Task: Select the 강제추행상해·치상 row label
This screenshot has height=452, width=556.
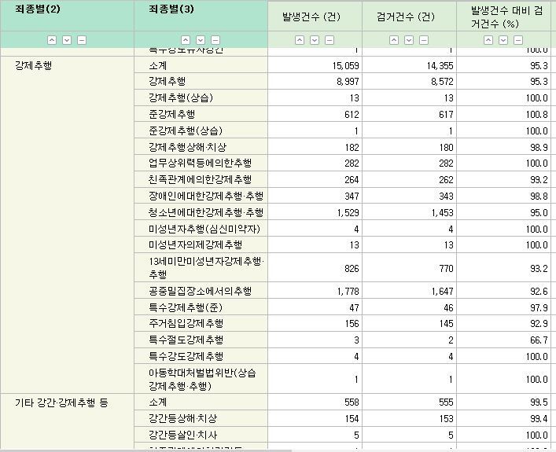Action: [x=187, y=147]
